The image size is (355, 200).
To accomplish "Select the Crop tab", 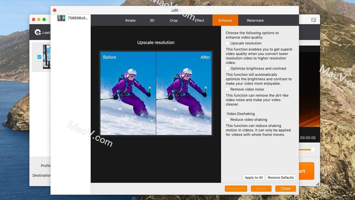I will [173, 20].
